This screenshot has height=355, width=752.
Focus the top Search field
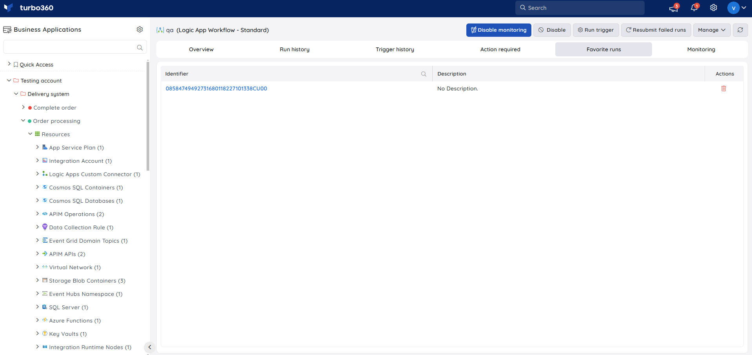[580, 8]
